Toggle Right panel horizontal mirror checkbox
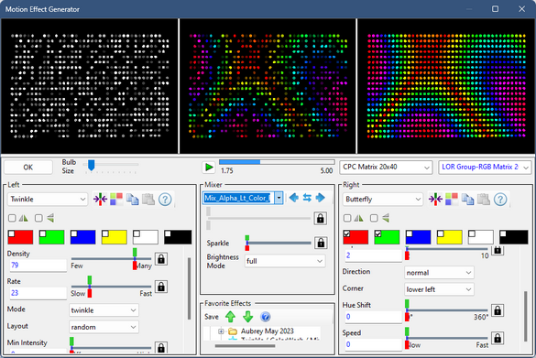This screenshot has width=536, height=358. 347,218
